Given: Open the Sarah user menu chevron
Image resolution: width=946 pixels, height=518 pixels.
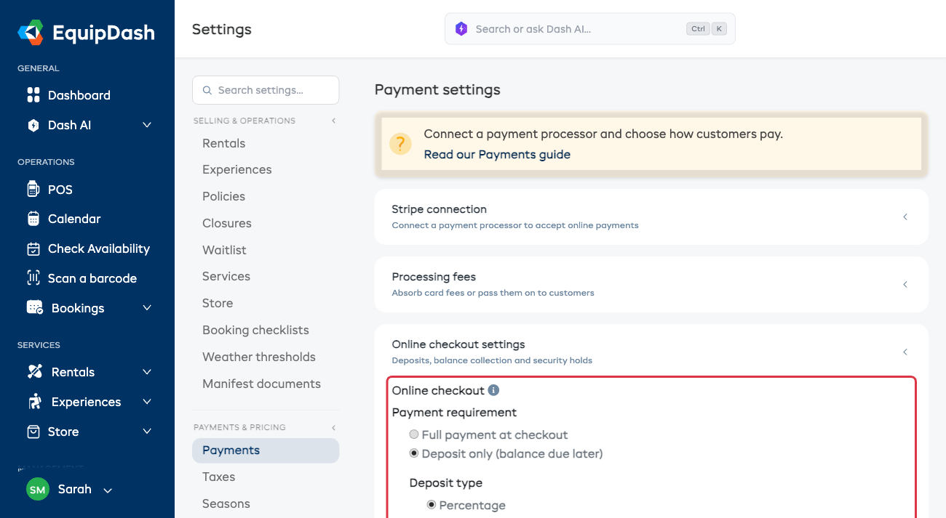Looking at the screenshot, I should (108, 490).
